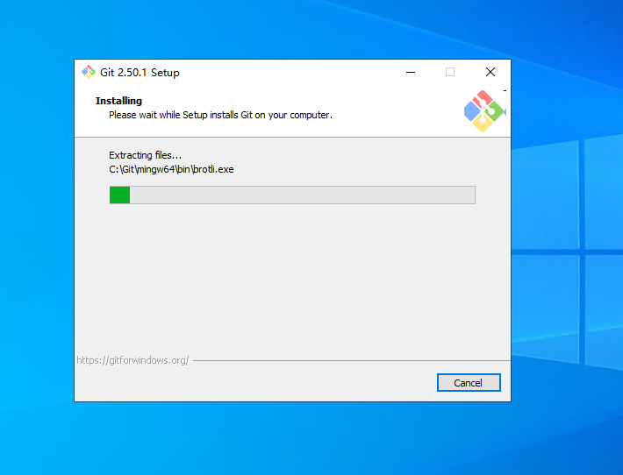Image resolution: width=623 pixels, height=475 pixels.
Task: Click the large Git logo in the header
Action: pyautogui.click(x=484, y=111)
